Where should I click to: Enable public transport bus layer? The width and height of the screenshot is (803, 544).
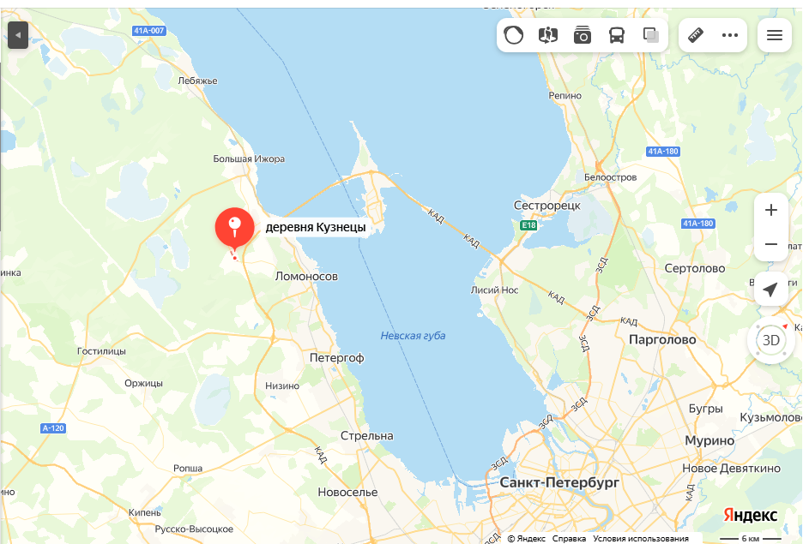coord(617,35)
